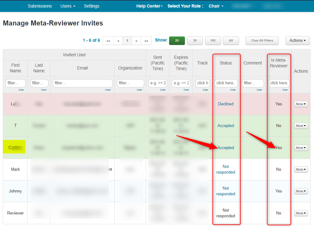314x228 pixels.
Task: Open the Actions dropdown above table
Action: click(x=298, y=40)
